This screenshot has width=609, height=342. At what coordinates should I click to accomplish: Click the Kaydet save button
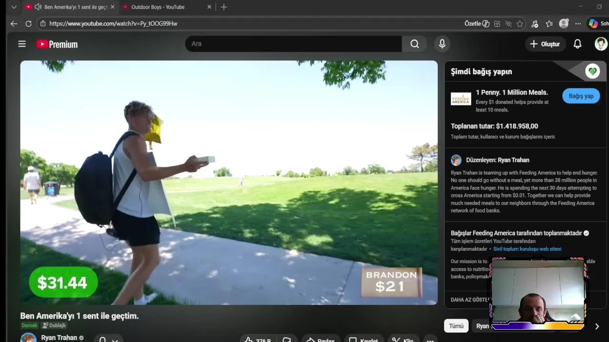click(x=363, y=340)
